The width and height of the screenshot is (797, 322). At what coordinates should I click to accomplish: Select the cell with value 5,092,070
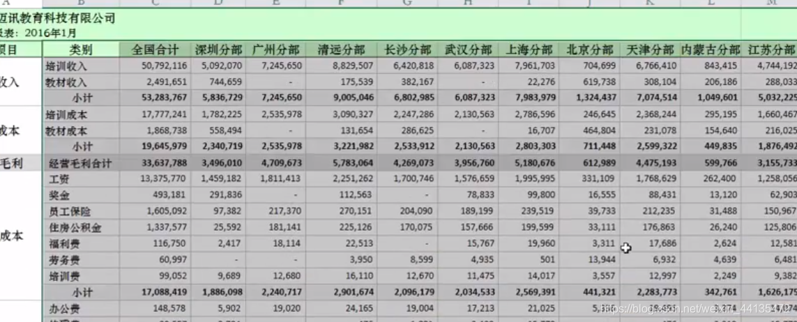pyautogui.click(x=218, y=66)
